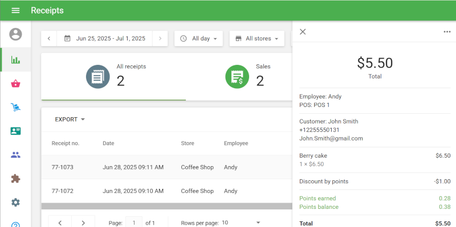Expand the All stores dropdown

[x=257, y=38]
